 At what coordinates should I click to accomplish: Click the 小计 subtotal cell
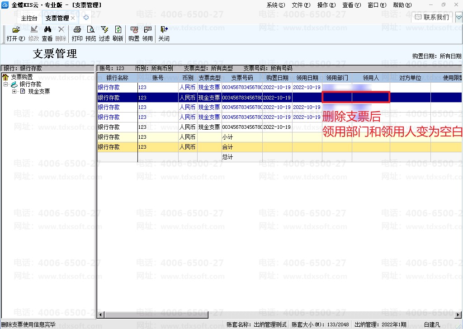242,137
